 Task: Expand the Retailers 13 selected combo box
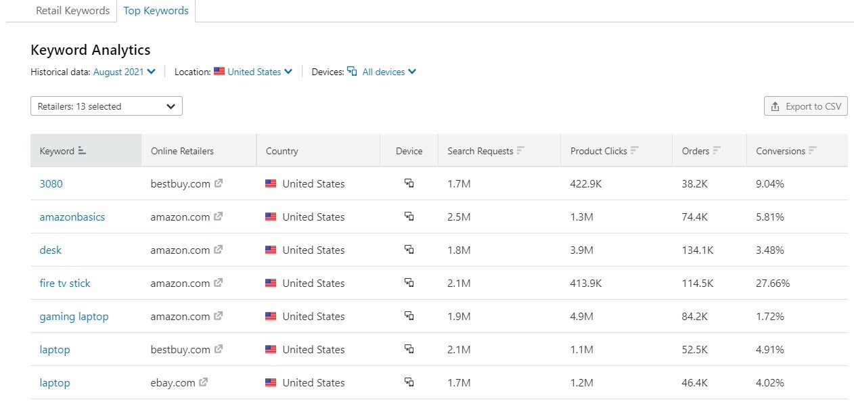pyautogui.click(x=106, y=106)
